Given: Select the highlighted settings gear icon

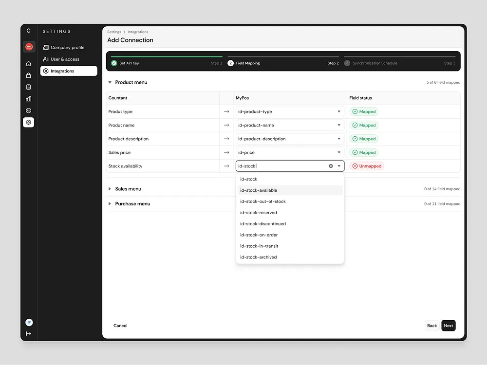Looking at the screenshot, I should pyautogui.click(x=28, y=122).
